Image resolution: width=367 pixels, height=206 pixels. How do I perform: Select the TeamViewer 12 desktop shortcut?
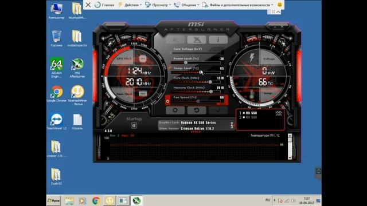(56, 121)
